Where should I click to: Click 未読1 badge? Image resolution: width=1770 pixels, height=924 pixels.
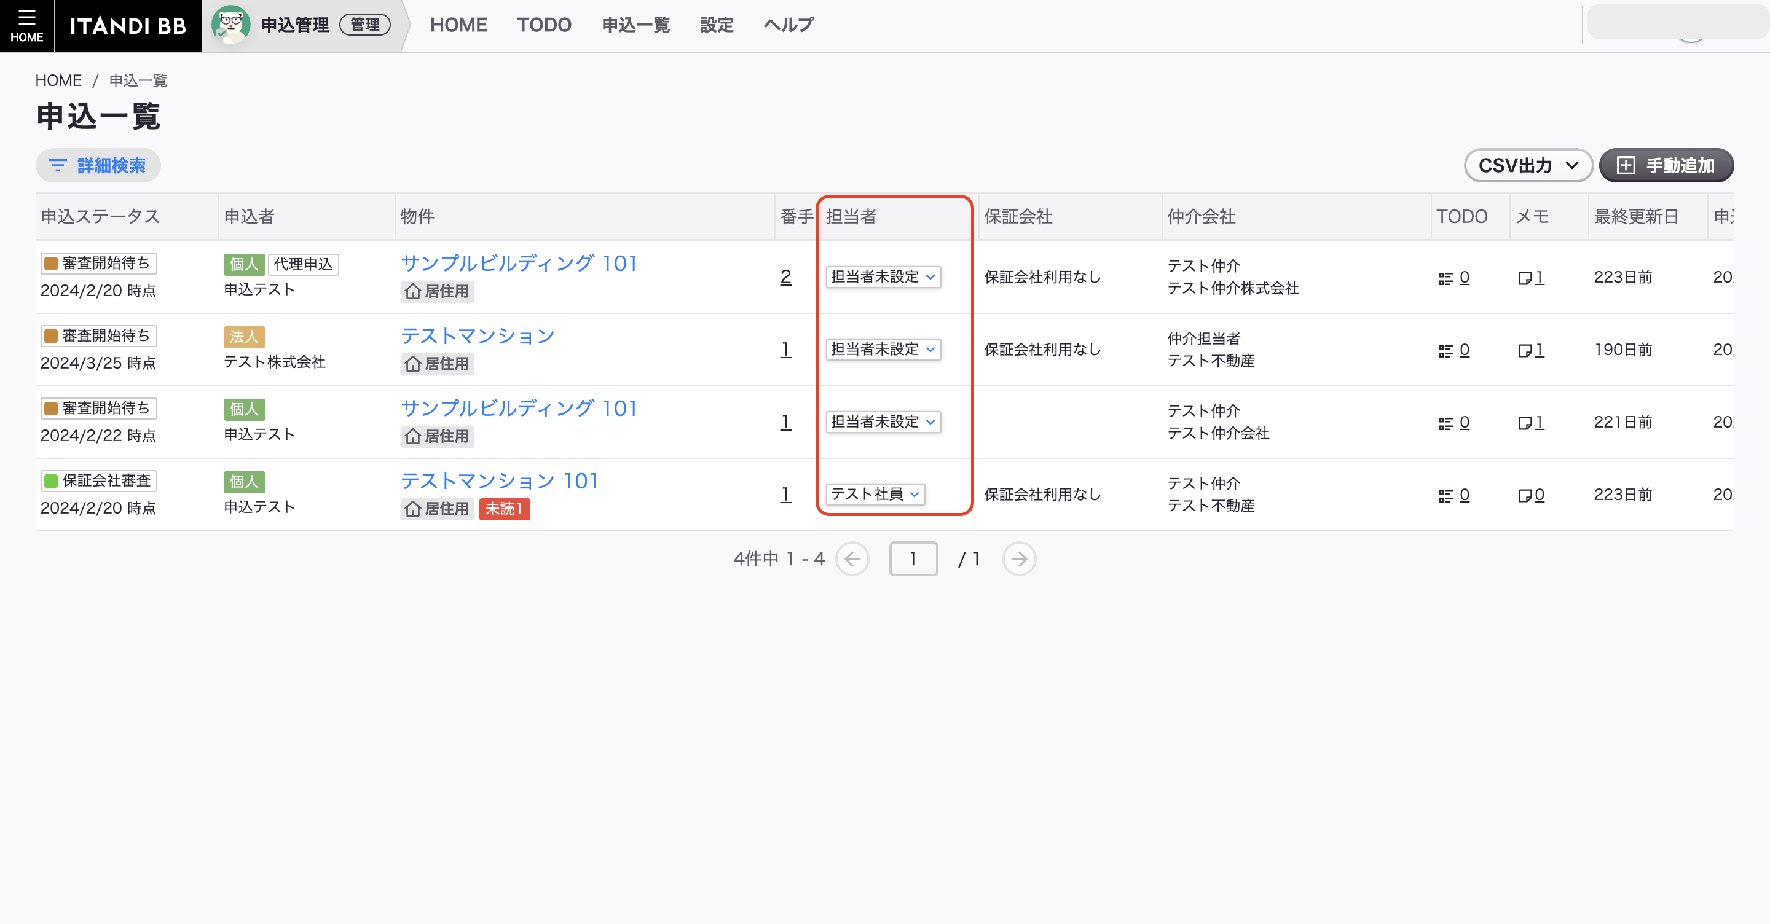(505, 510)
